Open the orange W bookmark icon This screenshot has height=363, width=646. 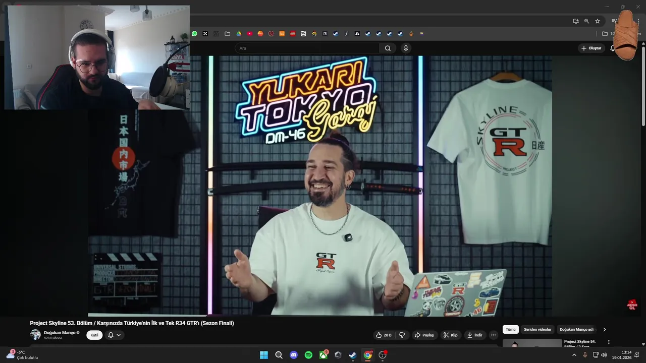click(421, 34)
